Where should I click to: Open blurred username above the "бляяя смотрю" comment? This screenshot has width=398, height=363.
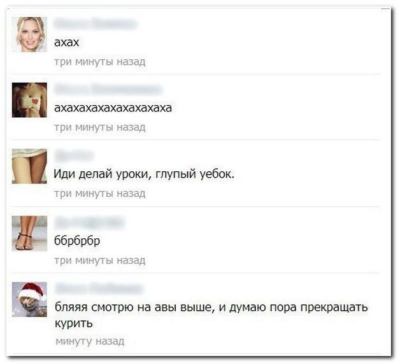point(99,288)
